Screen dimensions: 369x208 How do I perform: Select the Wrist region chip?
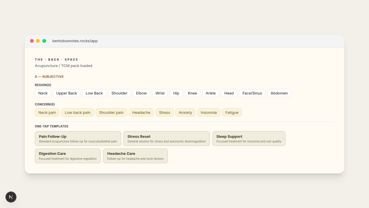[160, 93]
